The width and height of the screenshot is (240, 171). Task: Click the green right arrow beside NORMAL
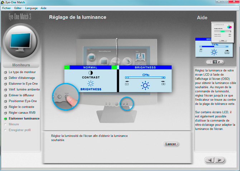pos(114,67)
